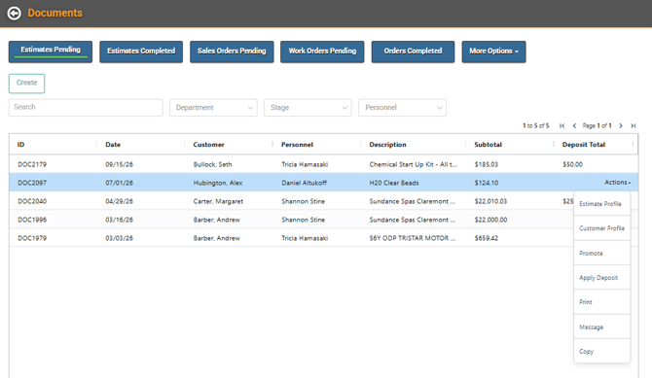Select the DOC2179 row for Bullock, Seth
652x378 pixels.
[323, 164]
